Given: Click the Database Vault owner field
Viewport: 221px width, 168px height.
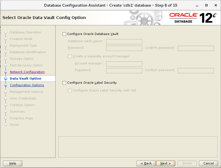Looking at the screenshot, I should click(x=124, y=42).
